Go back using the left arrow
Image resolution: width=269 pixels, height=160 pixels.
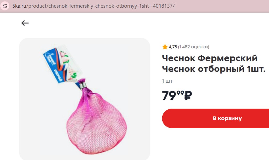pyautogui.click(x=25, y=23)
